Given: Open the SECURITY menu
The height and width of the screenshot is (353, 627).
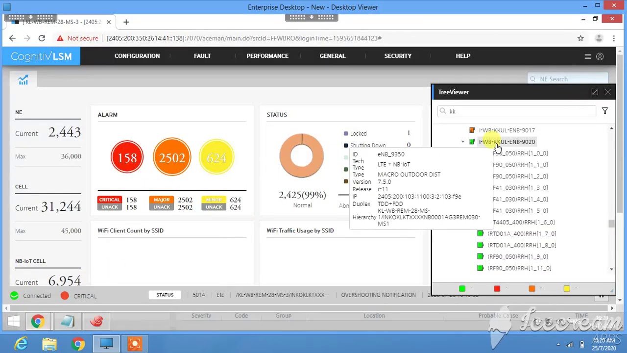Looking at the screenshot, I should (x=398, y=56).
